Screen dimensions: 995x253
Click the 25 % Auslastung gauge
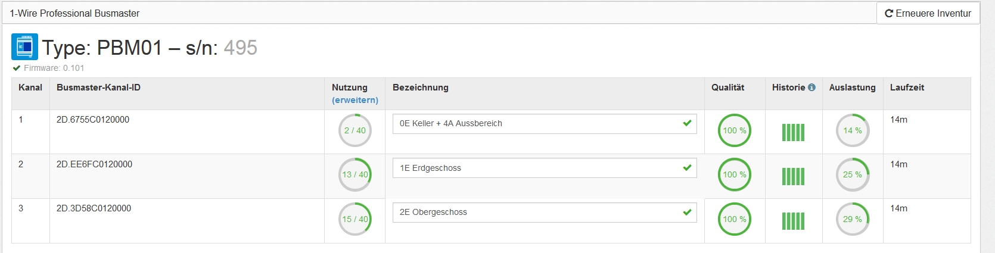tap(853, 174)
